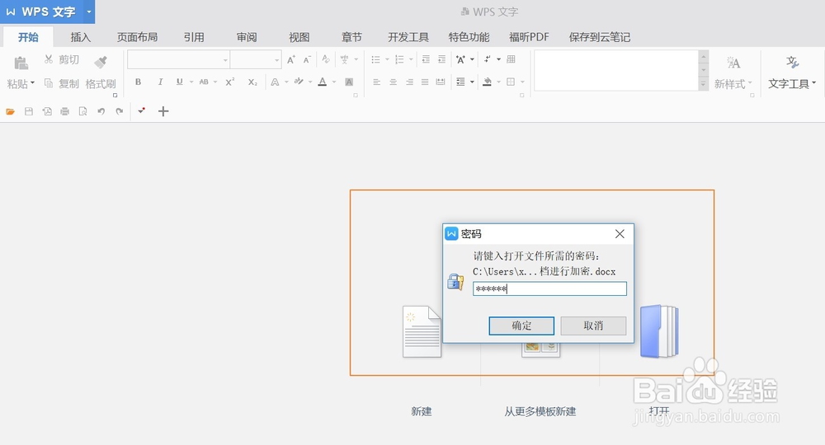Open the font size dropdown
The width and height of the screenshot is (825, 445).
pos(276,60)
